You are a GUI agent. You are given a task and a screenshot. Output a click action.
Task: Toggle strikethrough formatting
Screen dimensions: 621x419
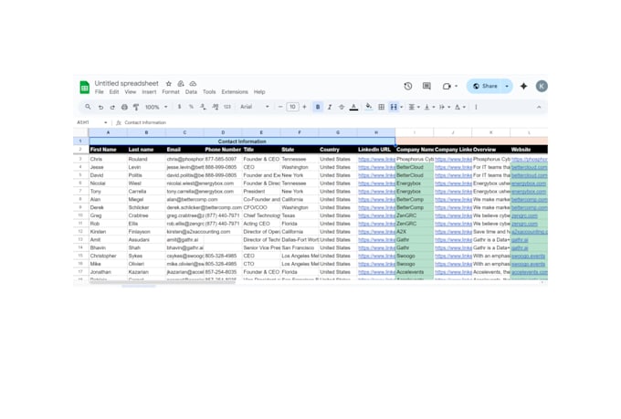pyautogui.click(x=342, y=107)
